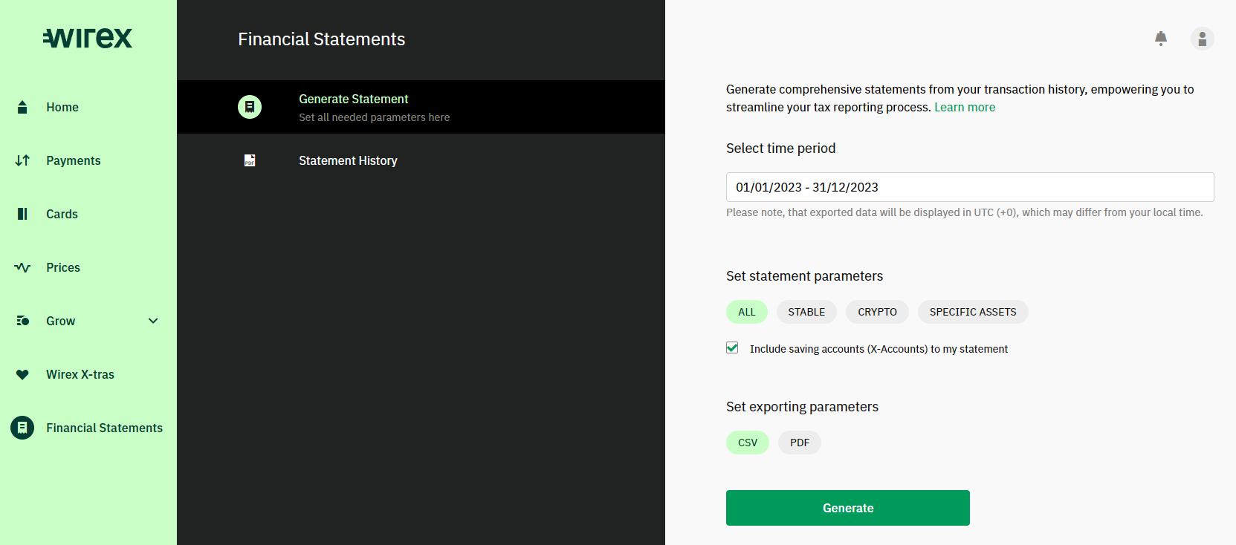Click the 'Set exporting parameters' heading
1236x545 pixels.
pos(802,406)
